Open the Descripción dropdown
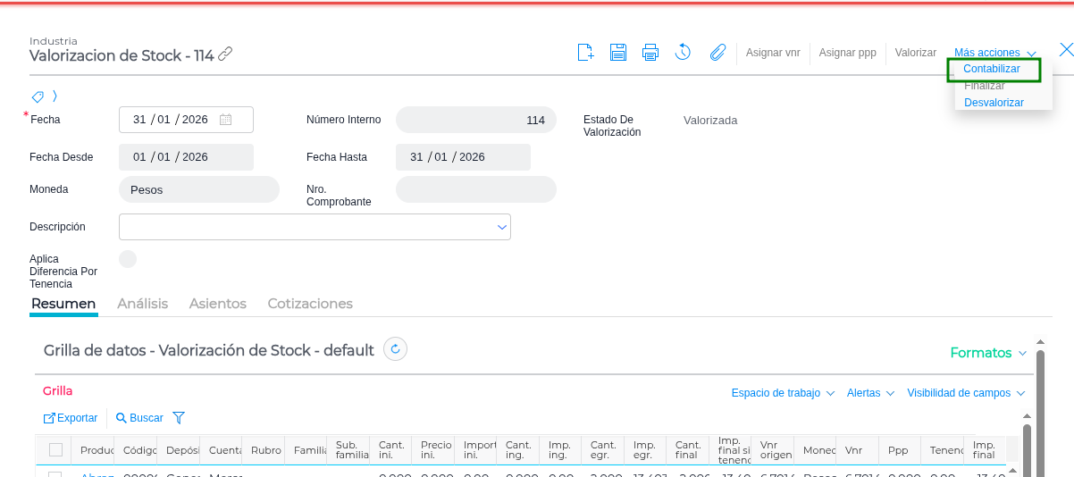Viewport: 1074px width, 477px height. point(501,227)
